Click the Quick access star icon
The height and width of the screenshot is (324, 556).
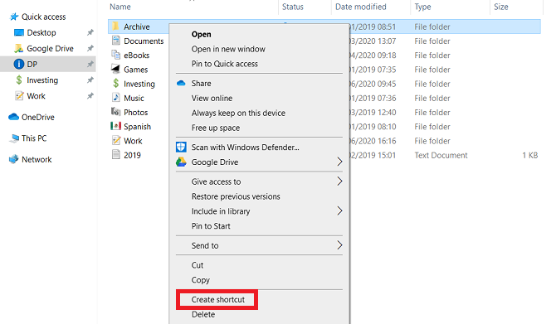(14, 17)
